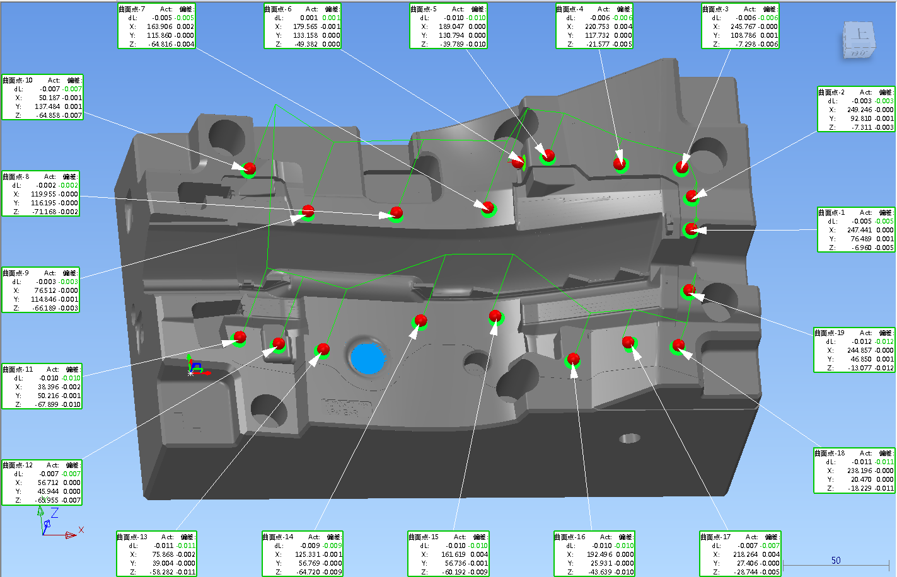
Task: Click the X value 119.955 in 曲面点-8
Action: point(45,194)
